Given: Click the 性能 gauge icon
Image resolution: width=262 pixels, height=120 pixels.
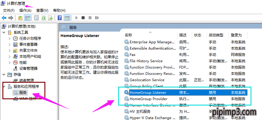Looking at the screenshot, I should pos(15,63).
